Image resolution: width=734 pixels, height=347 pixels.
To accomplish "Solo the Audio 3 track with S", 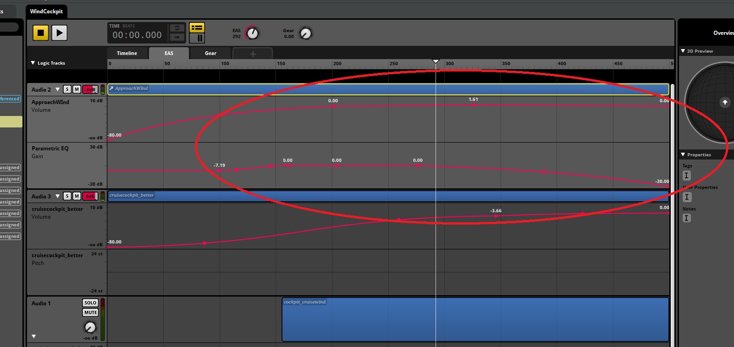I will pyautogui.click(x=67, y=196).
